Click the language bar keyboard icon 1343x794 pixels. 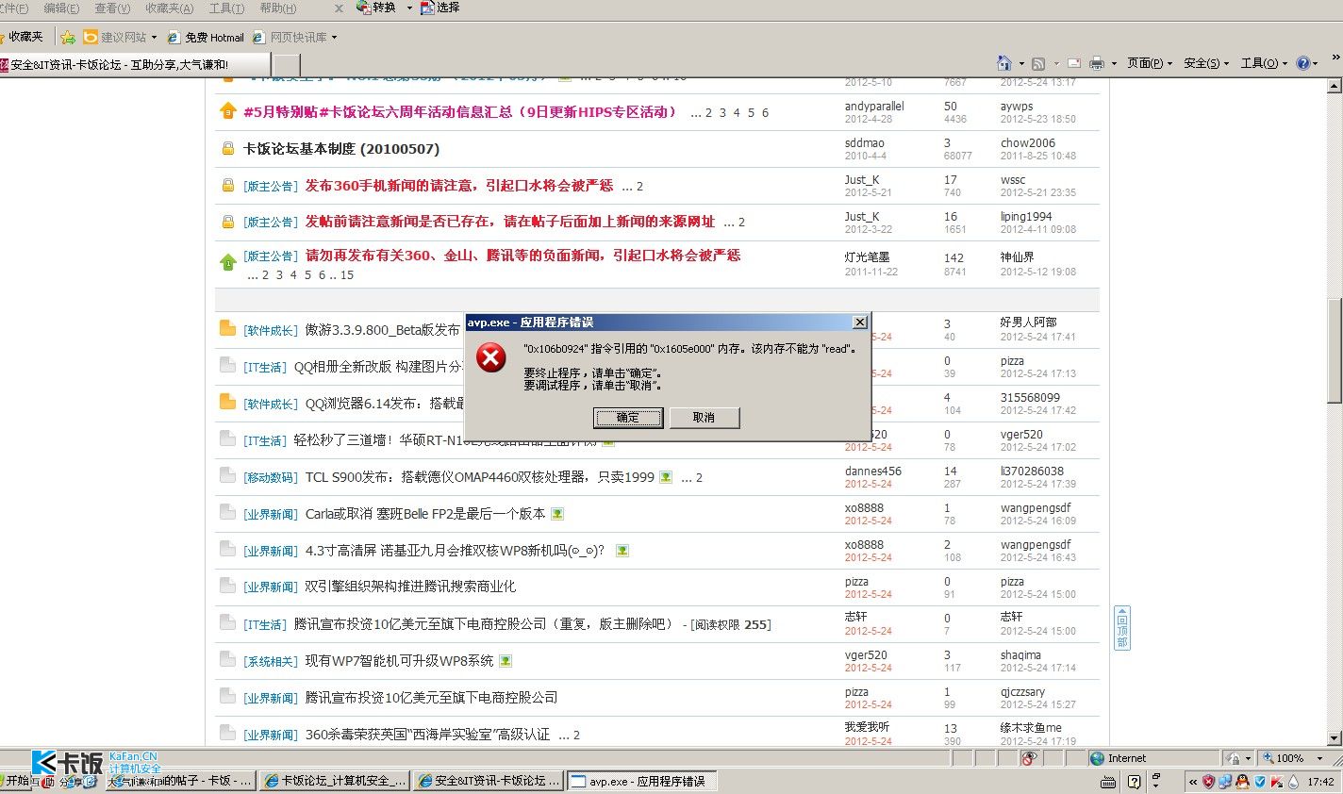(1109, 782)
